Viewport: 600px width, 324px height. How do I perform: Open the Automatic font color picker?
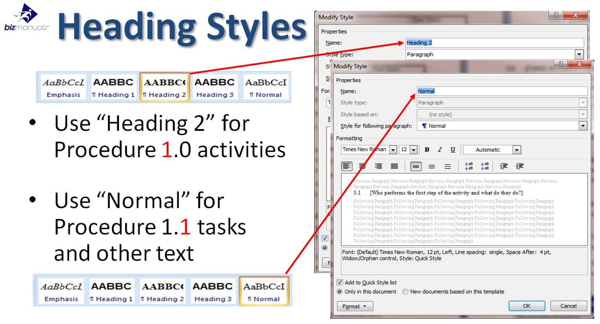click(517, 150)
